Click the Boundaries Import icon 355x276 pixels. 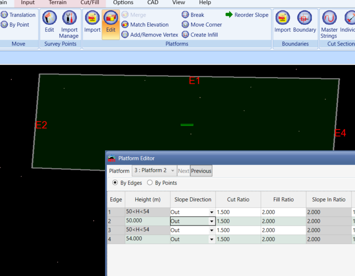coord(283,18)
